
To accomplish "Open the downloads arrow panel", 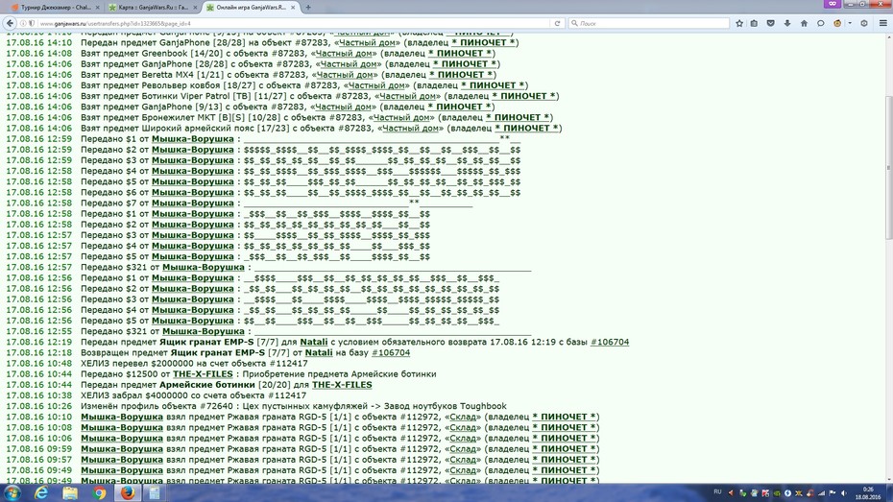I will click(x=787, y=23).
